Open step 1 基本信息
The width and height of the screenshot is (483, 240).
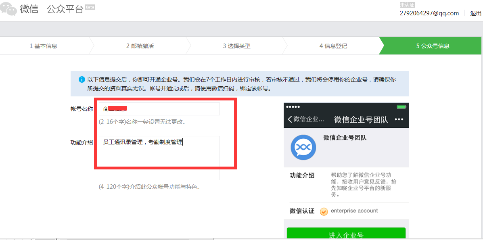pos(44,46)
